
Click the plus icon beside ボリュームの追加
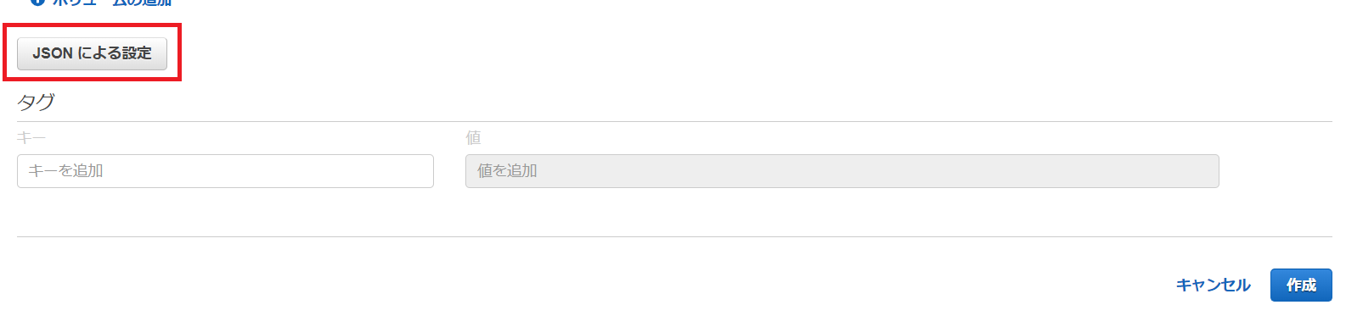point(37,3)
